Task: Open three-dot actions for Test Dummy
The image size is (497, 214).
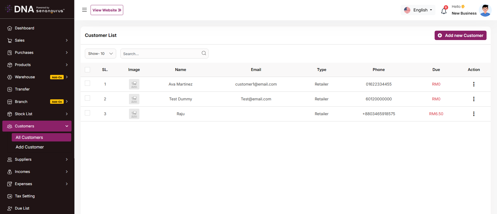Action: 474,99
